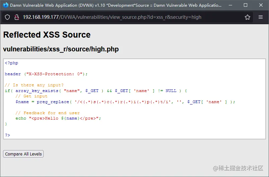Minimize the DVWA source window
Screen dimensions: 269x177
[230, 5]
